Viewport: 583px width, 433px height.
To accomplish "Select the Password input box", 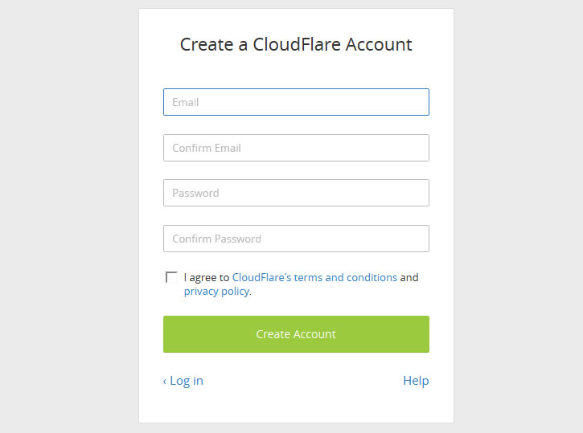I will click(296, 193).
